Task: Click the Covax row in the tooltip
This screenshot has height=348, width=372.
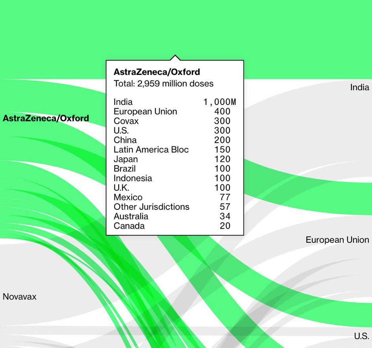Action: tap(175, 121)
